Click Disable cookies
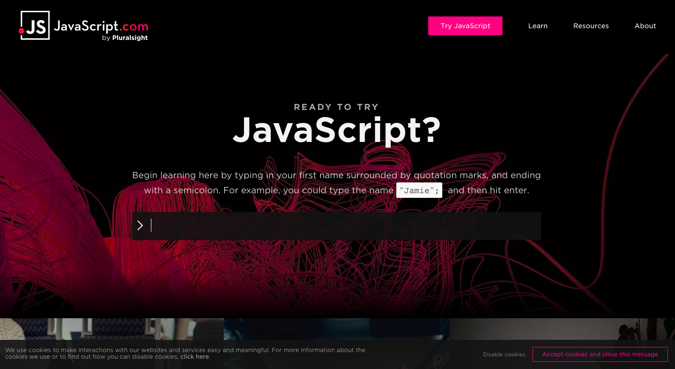The image size is (675, 369). [504, 354]
